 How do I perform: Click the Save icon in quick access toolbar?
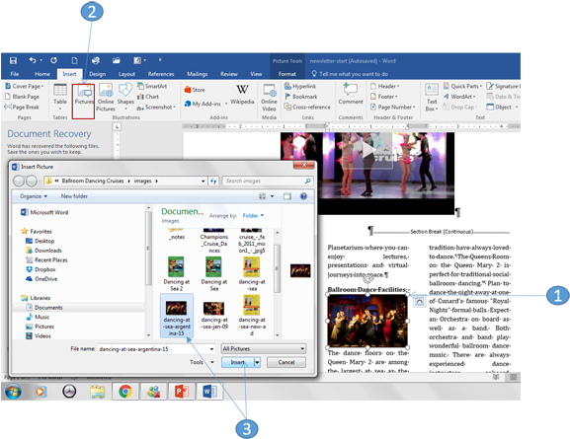(x=13, y=60)
